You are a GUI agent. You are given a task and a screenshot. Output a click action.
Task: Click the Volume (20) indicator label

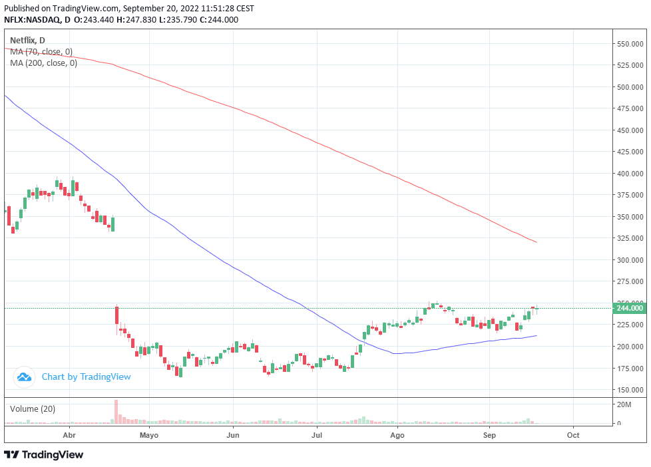pyautogui.click(x=33, y=409)
